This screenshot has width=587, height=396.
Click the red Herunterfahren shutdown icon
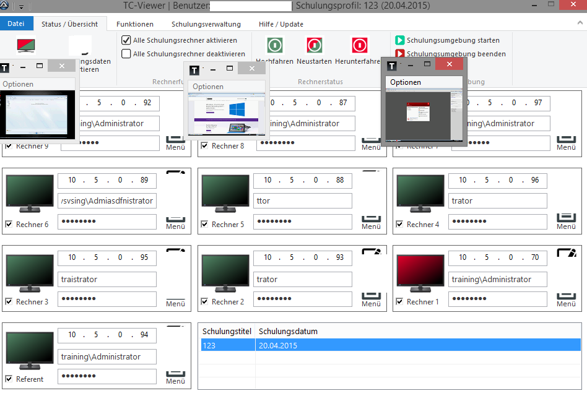tap(360, 45)
